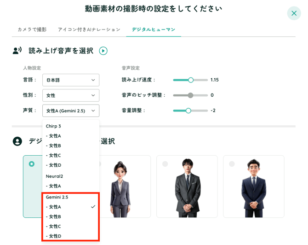This screenshot has width=308, height=245.
Task: Click the speaker icon beside 読み上げ音声を選択
Action: [x=17, y=51]
